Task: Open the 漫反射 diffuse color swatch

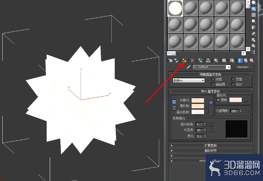Action: (x=198, y=106)
